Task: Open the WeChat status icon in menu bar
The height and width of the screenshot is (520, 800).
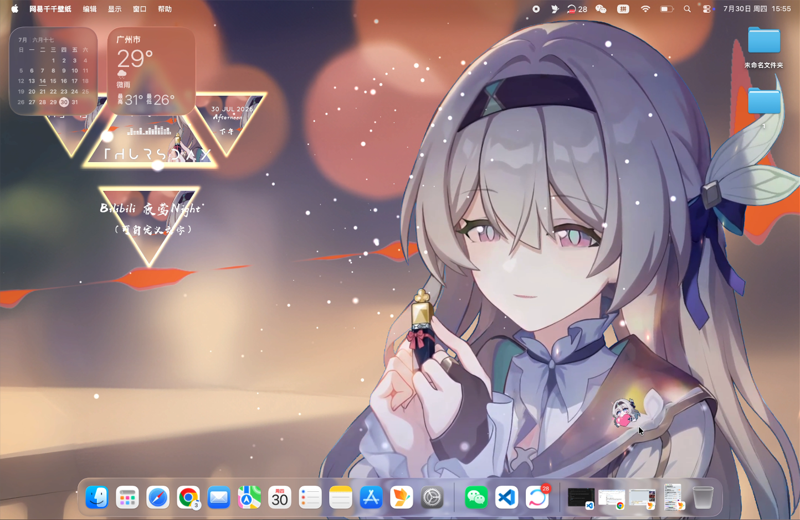Action: click(x=601, y=9)
